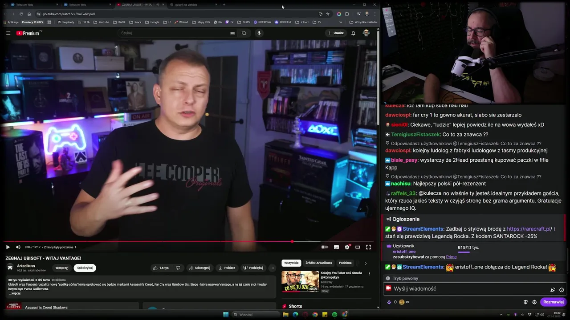Screen dimensions: 570x320
Task: Mute the video with speaker icon
Action: click(18, 247)
